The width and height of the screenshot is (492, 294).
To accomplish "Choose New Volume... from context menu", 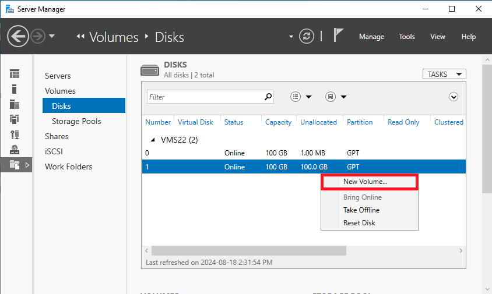I will 370,182.
